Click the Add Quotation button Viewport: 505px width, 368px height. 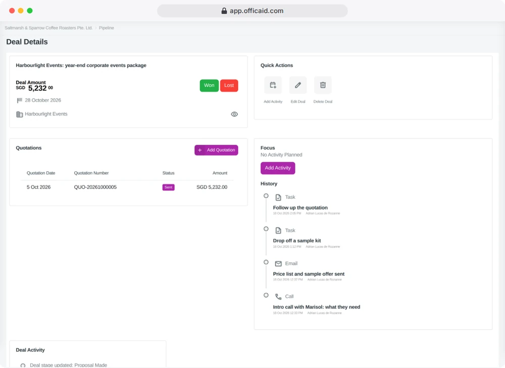click(x=216, y=150)
